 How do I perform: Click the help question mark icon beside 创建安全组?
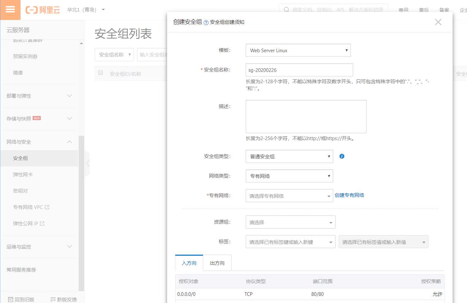[x=206, y=23]
